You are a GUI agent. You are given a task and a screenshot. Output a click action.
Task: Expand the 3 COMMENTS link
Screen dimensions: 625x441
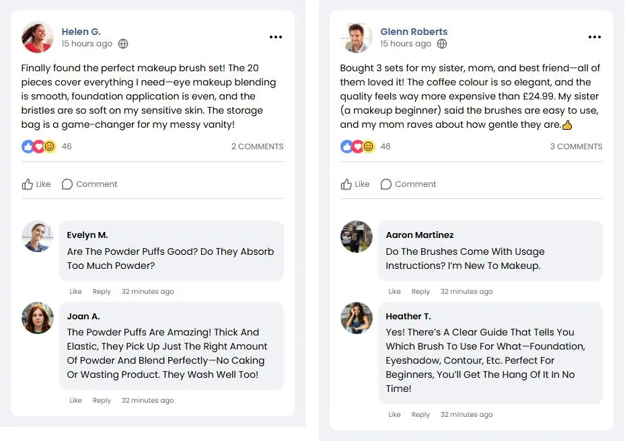point(577,147)
